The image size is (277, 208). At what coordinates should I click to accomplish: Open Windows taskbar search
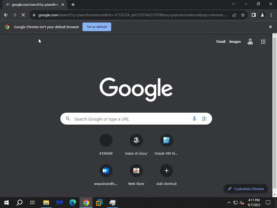(x=19, y=203)
